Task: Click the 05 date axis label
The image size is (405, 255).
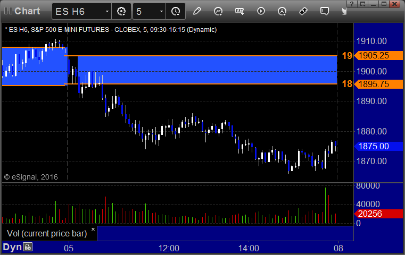Action: [69, 248]
